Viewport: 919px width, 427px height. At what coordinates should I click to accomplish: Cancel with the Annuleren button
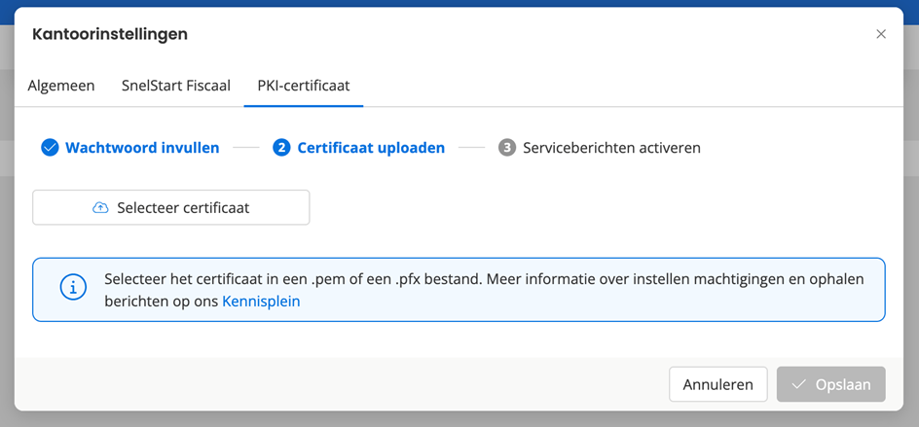coord(717,384)
